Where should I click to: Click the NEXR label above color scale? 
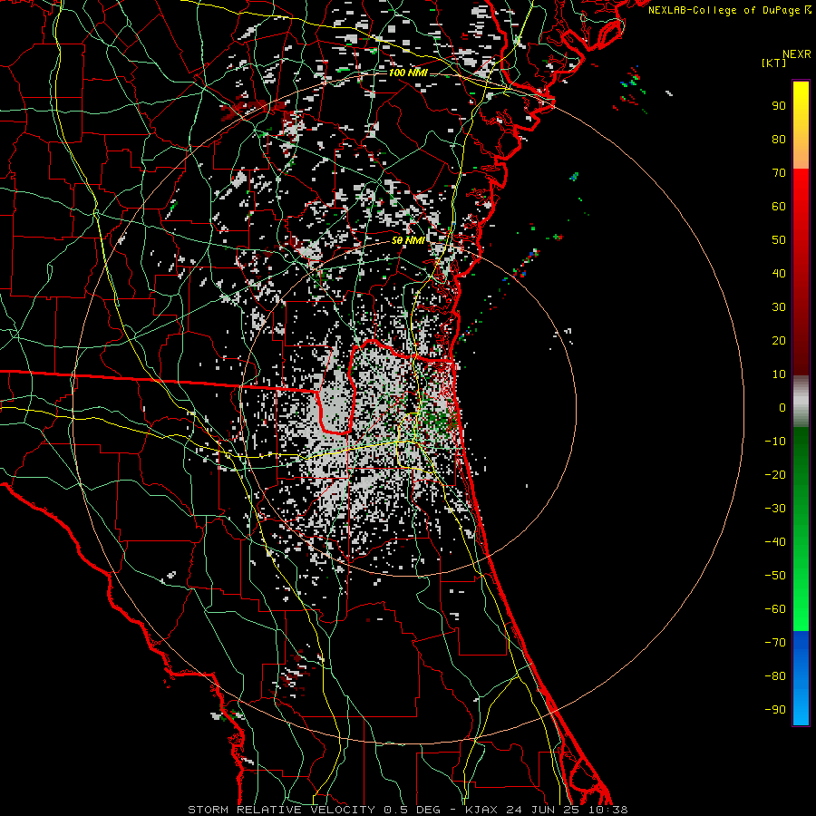(x=797, y=54)
